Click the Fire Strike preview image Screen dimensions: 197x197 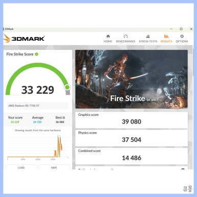[x=132, y=79]
